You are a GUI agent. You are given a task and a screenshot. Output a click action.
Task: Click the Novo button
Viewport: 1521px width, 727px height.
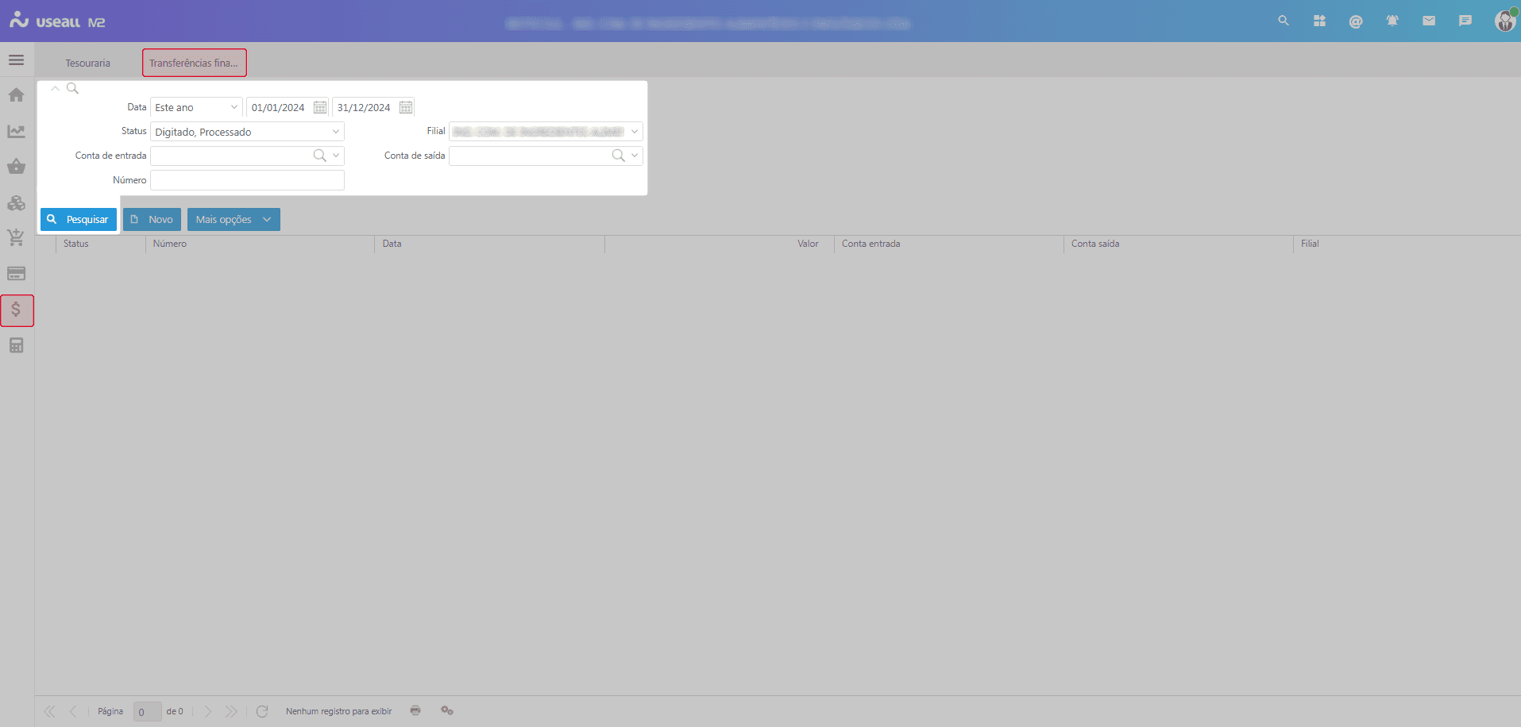click(152, 219)
